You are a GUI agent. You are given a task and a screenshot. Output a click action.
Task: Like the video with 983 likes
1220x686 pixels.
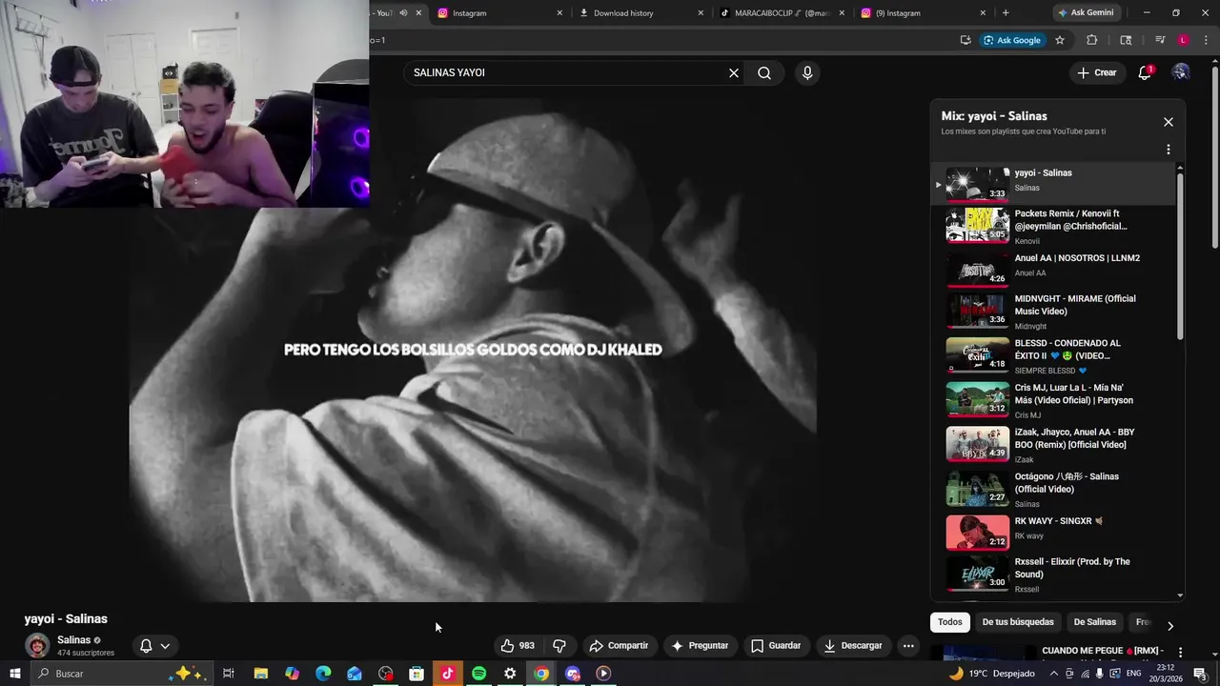(x=518, y=646)
